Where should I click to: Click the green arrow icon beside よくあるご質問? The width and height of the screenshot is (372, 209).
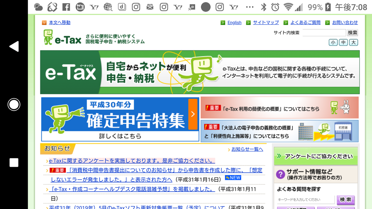(286, 22)
